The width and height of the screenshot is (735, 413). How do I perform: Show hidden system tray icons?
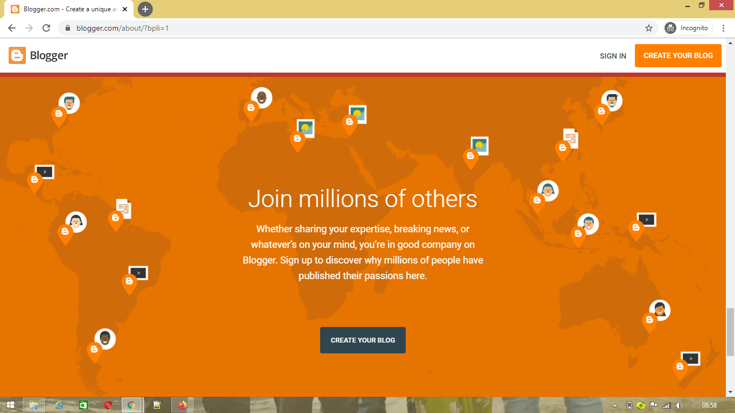(x=615, y=405)
